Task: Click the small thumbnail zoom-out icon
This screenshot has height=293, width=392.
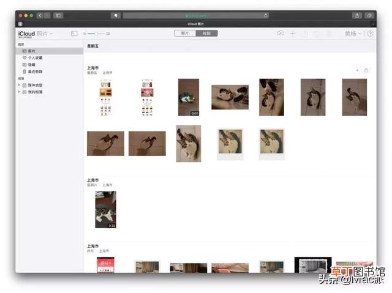Action: click(85, 34)
